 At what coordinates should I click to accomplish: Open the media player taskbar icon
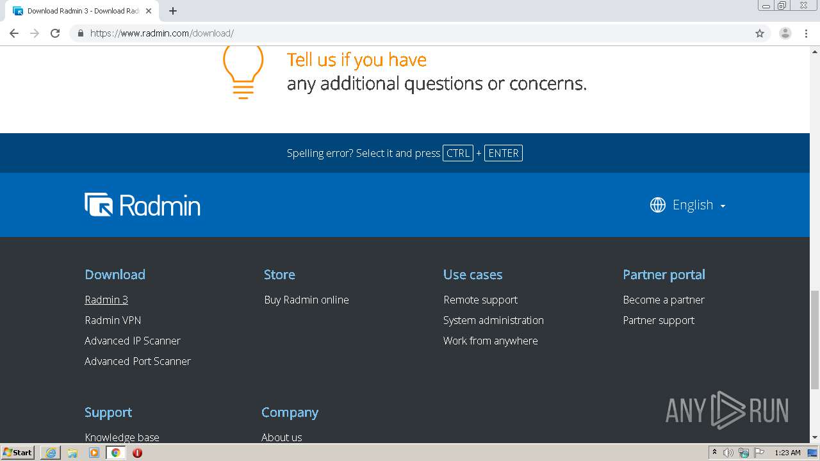(x=94, y=453)
